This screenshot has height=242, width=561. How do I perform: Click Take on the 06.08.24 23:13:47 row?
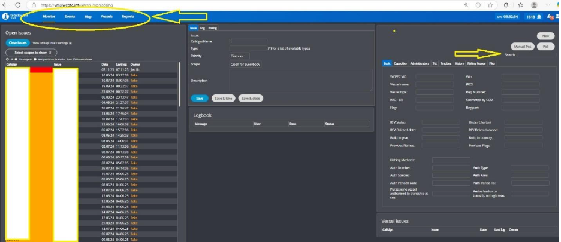point(134,97)
